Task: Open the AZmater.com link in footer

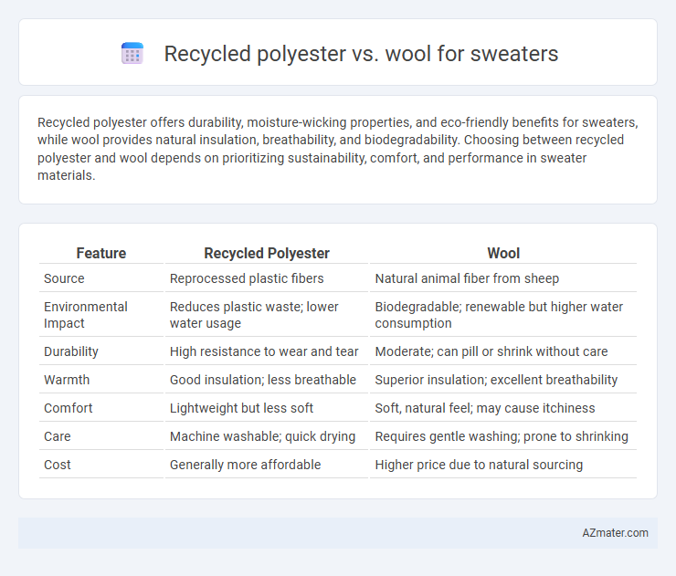Action: tap(615, 533)
